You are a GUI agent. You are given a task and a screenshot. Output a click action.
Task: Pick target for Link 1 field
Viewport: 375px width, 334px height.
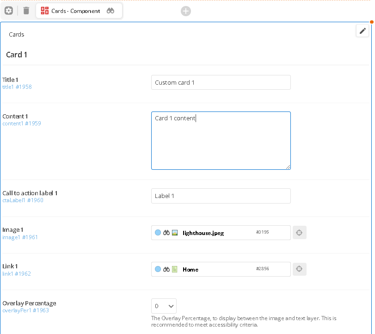[299, 269]
